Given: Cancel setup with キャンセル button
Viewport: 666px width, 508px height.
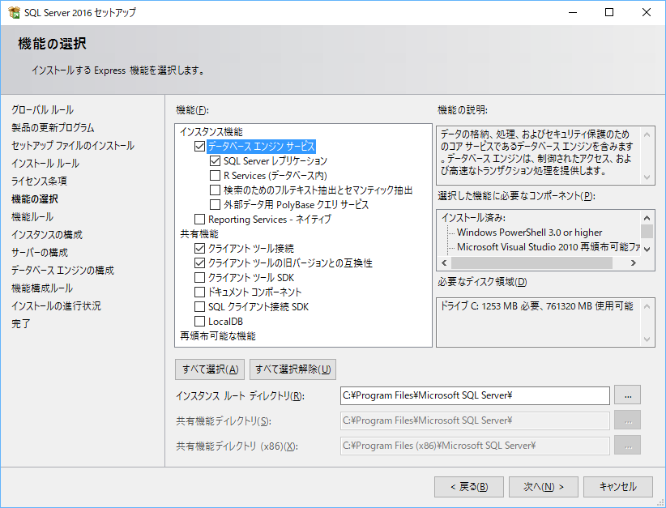Looking at the screenshot, I should (617, 487).
